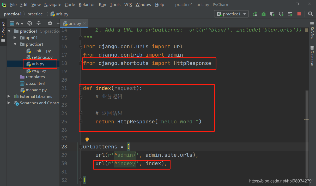
Task: Click the Run green arrow icon
Action: [255, 14]
